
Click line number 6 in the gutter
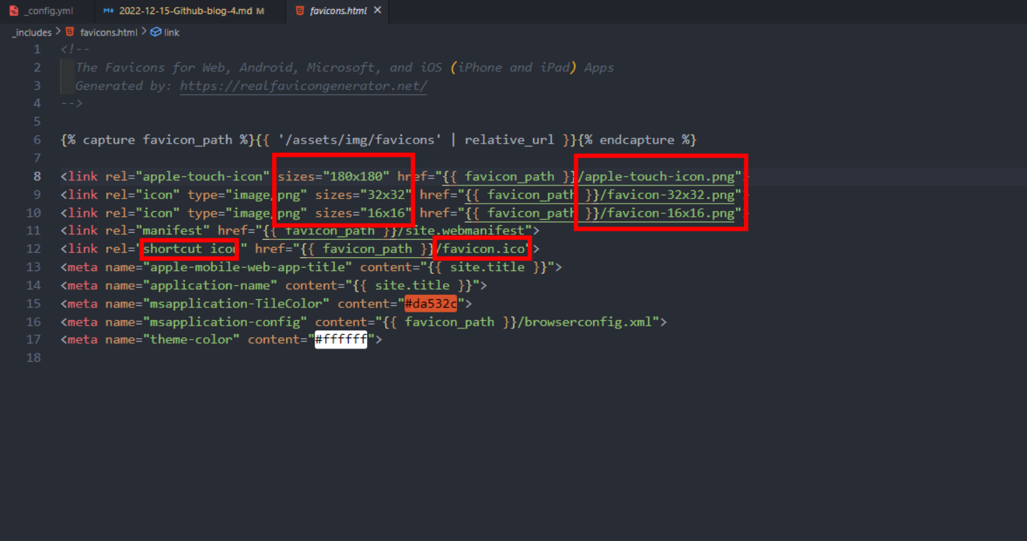click(37, 140)
